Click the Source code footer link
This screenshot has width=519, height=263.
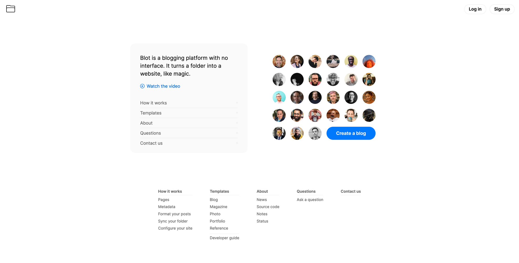(268, 207)
